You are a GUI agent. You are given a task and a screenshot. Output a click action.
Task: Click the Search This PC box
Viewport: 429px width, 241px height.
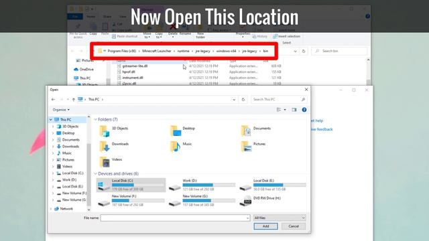279,100
